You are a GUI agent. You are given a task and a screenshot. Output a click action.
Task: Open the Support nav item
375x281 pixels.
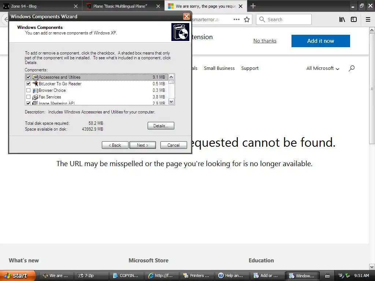(x=250, y=68)
